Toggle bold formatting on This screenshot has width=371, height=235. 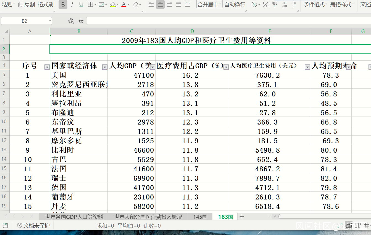pyautogui.click(x=63, y=4)
